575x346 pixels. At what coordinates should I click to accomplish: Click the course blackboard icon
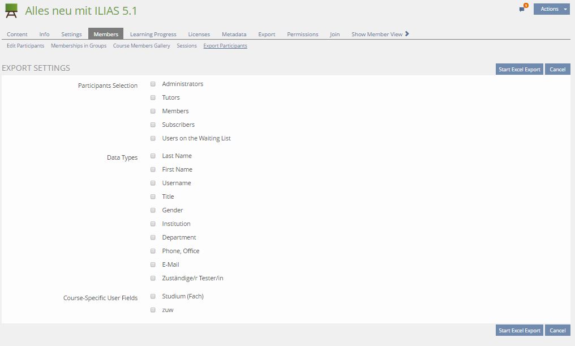point(11,11)
